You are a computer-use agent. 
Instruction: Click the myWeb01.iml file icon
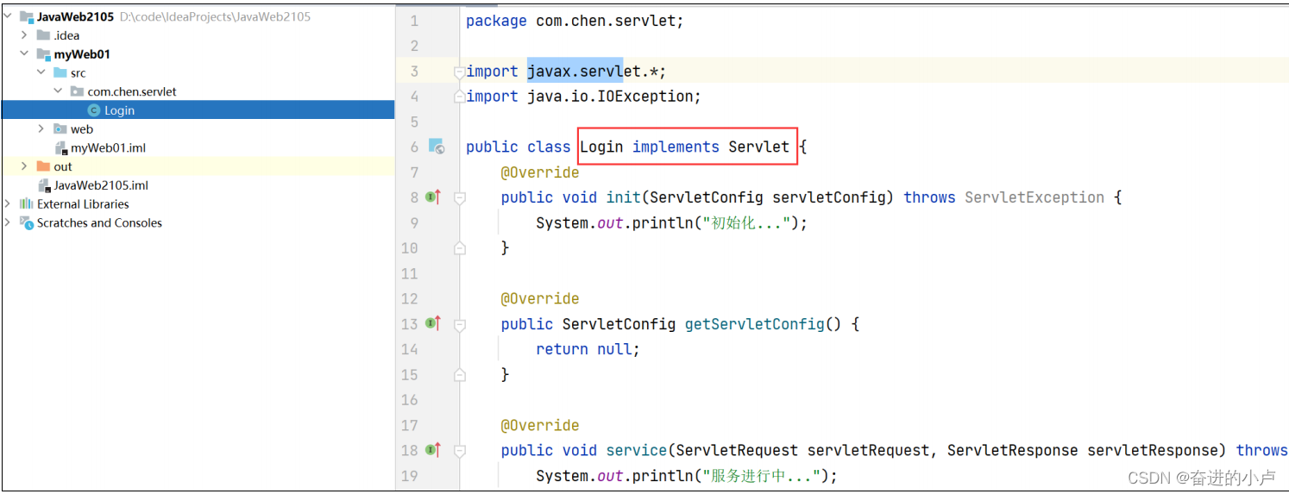pyautogui.click(x=60, y=147)
